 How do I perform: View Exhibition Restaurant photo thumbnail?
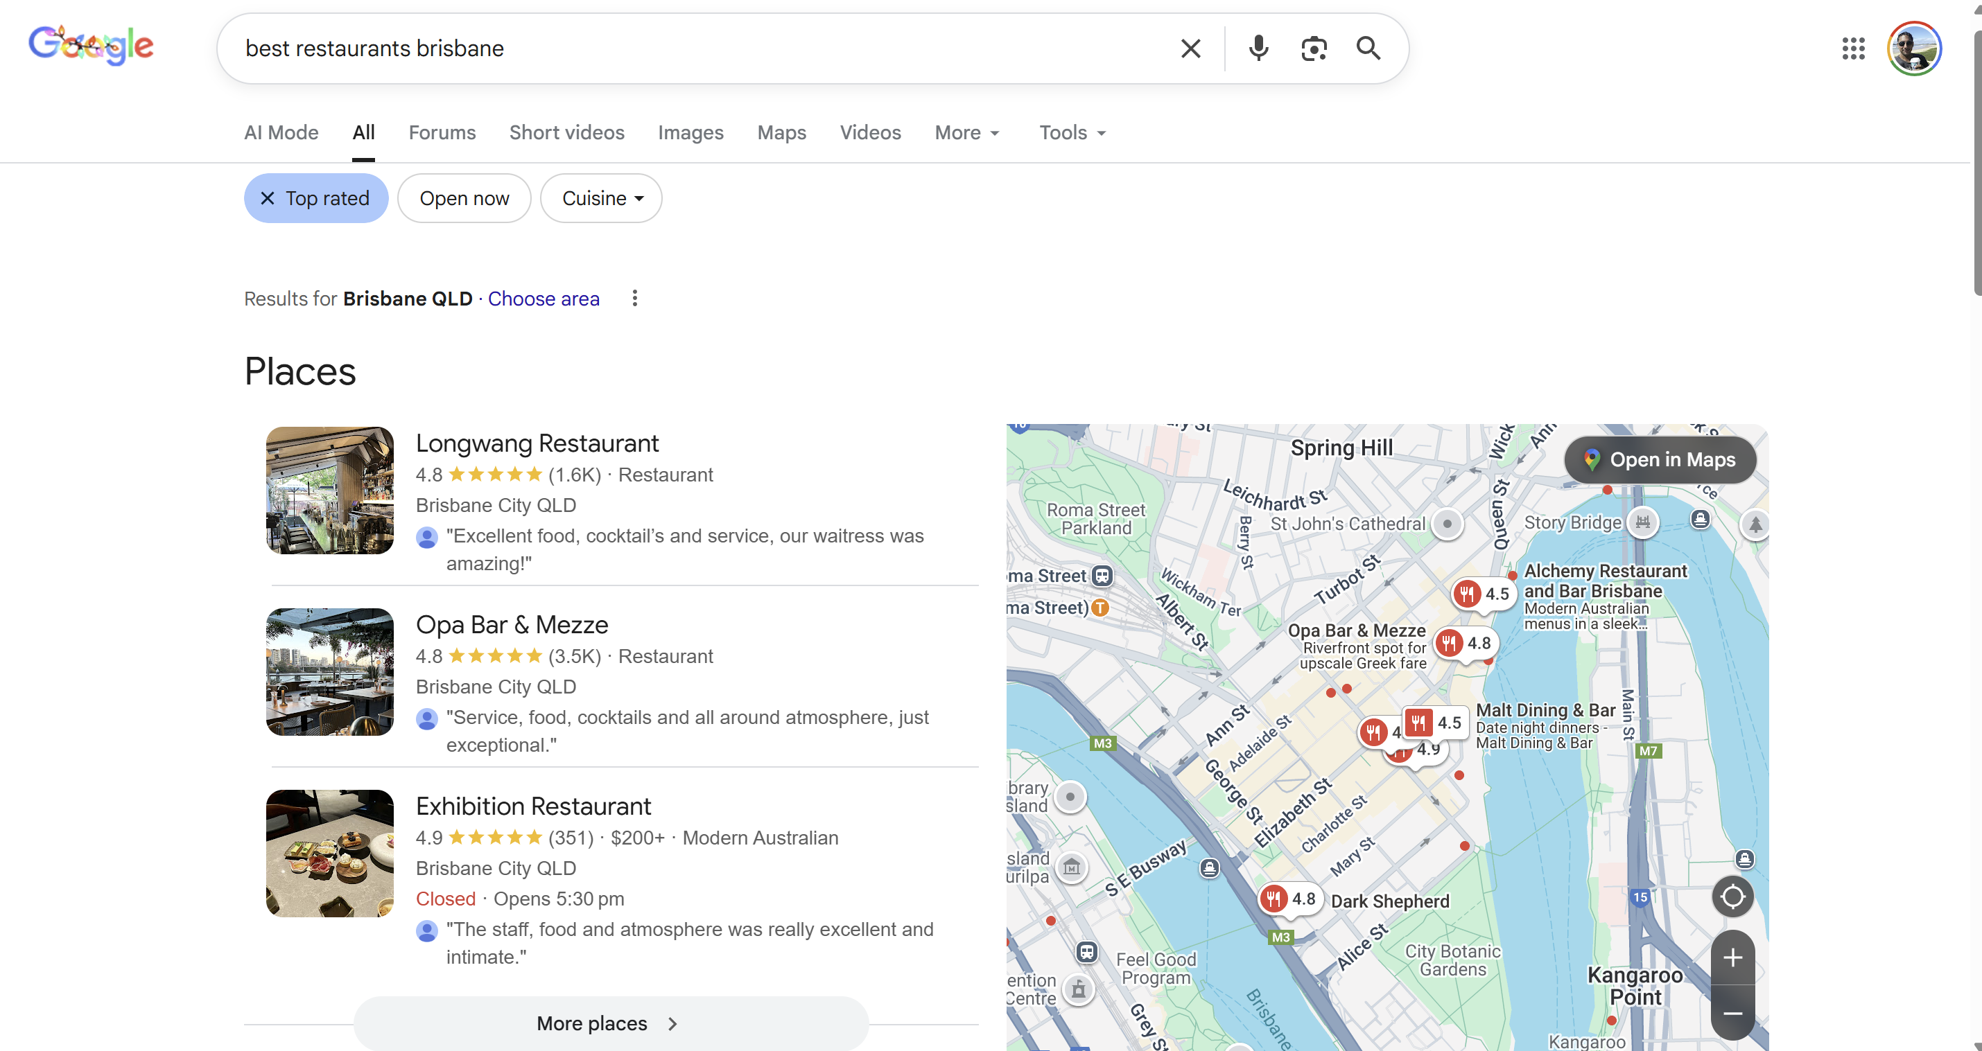(329, 854)
